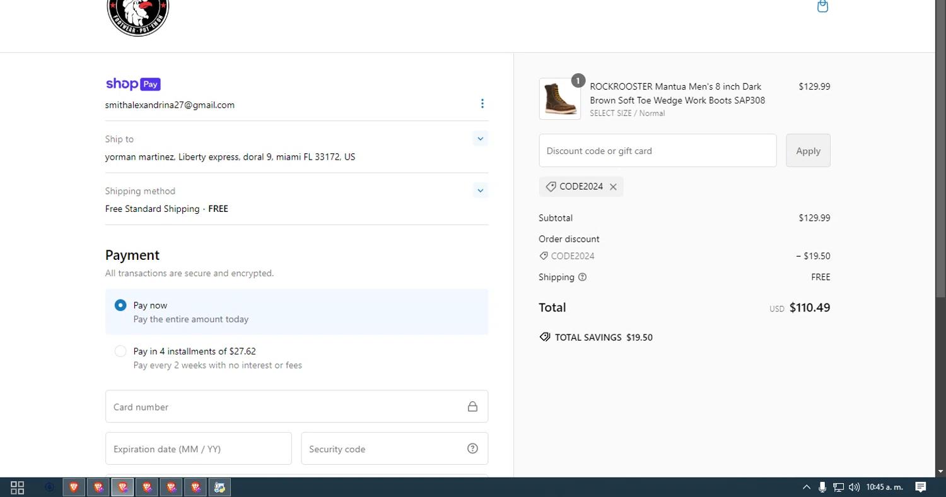Open the volume control tray icon
Screen dimensions: 946x497
pyautogui.click(x=854, y=487)
